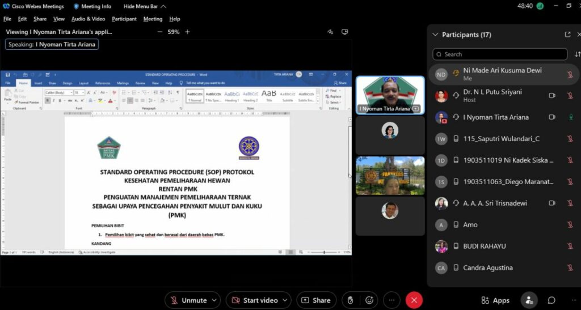Screen dimensions: 581x310
Task: Open the chat panel icon
Action: 551,300
